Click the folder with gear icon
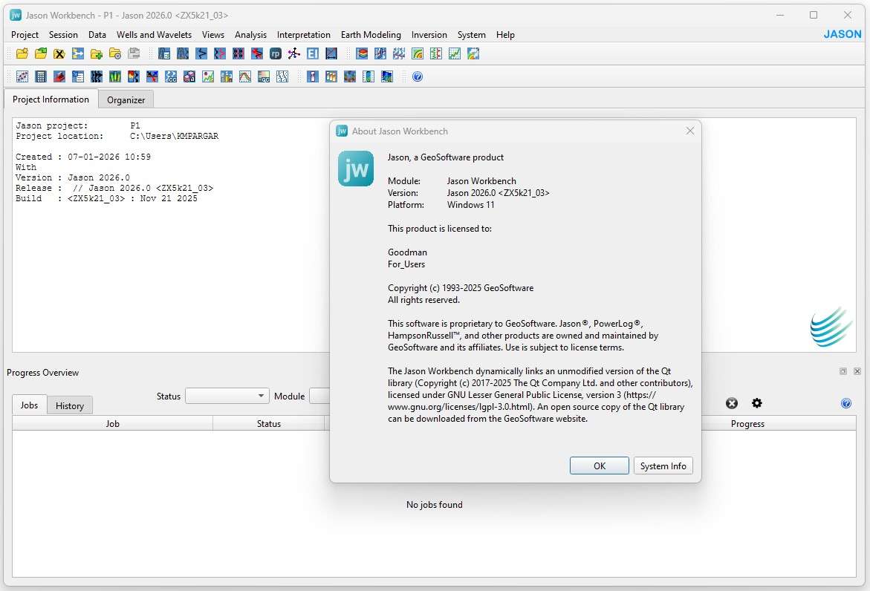Image resolution: width=870 pixels, height=591 pixels. (x=114, y=53)
